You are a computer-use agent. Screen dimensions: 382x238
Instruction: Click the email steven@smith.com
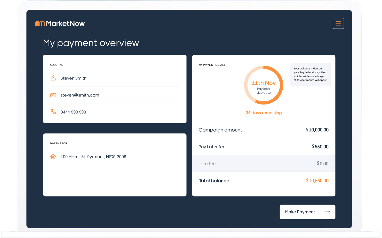(80, 95)
